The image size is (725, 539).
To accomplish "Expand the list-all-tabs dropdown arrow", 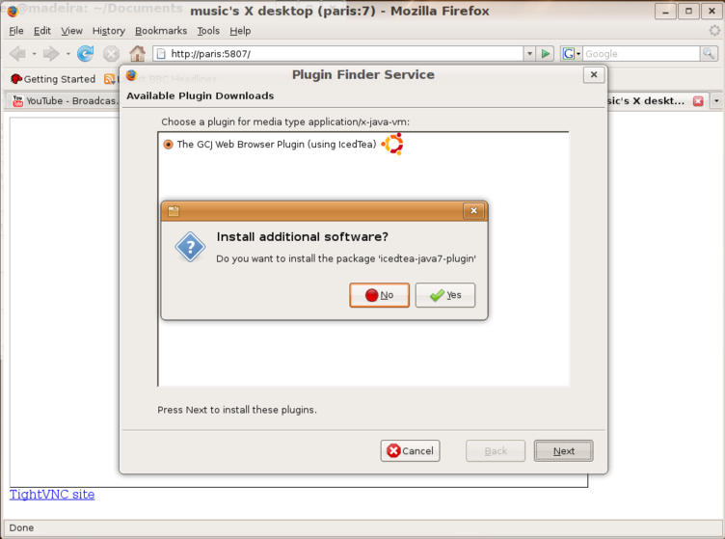I will click(716, 100).
